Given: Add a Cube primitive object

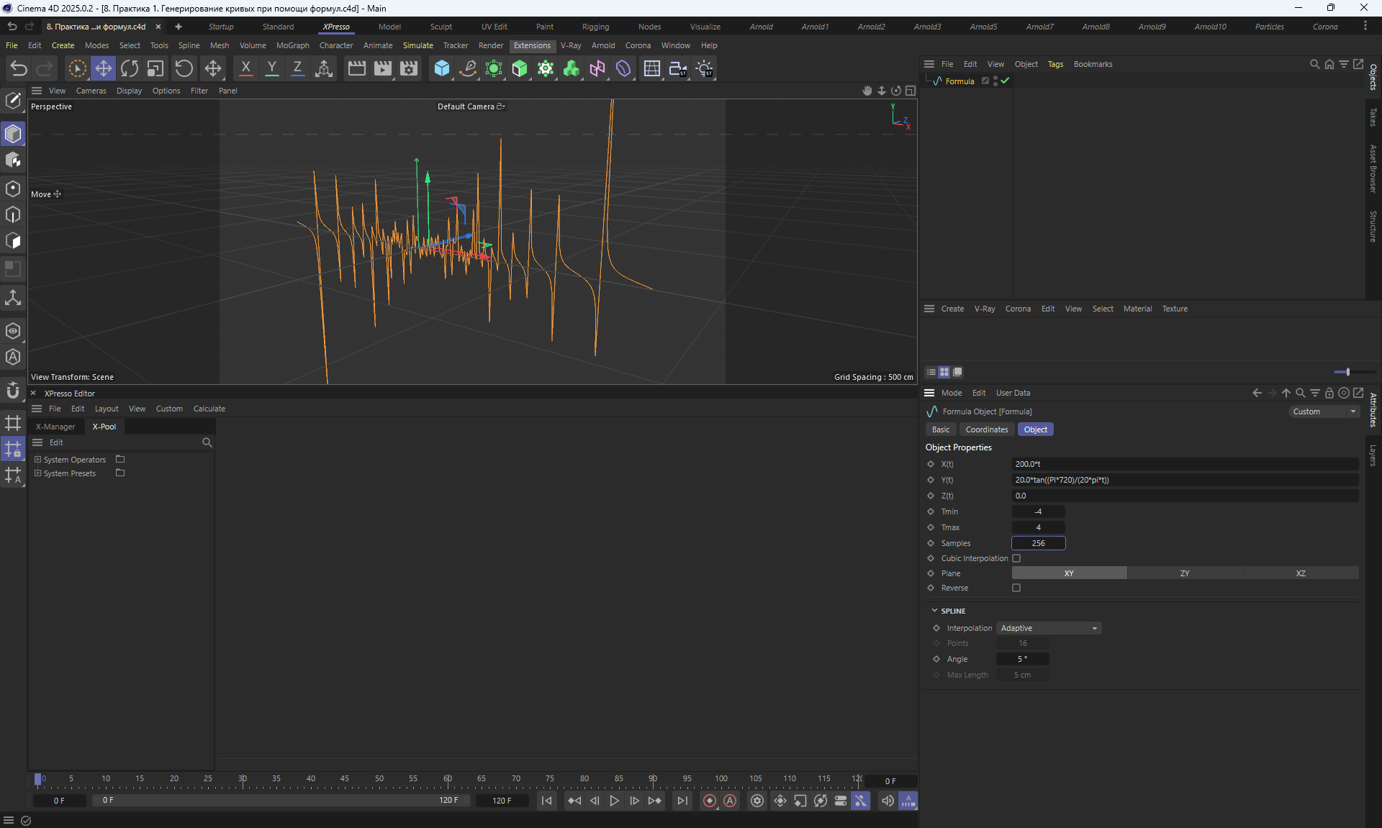Looking at the screenshot, I should (441, 68).
